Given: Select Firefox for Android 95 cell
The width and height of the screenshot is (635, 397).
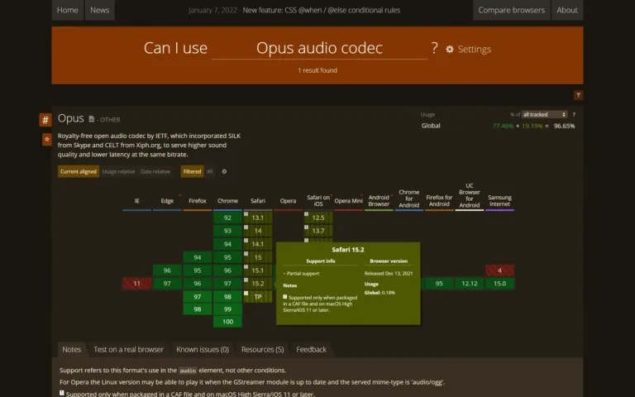Looking at the screenshot, I should tap(439, 284).
